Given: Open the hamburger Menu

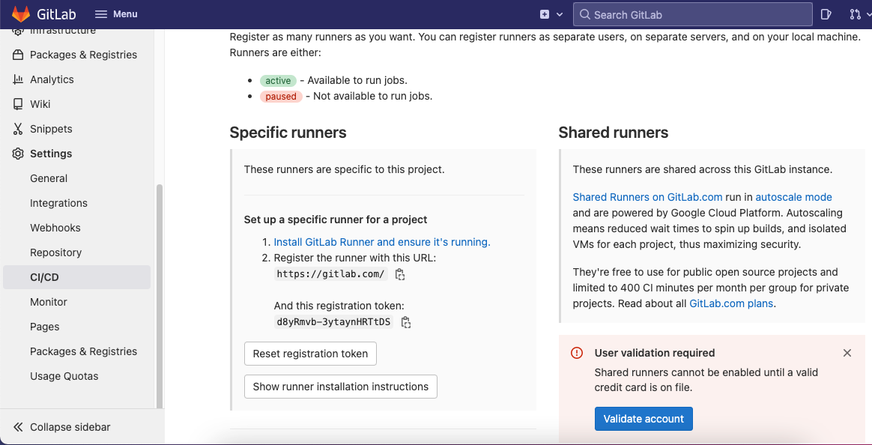Looking at the screenshot, I should [x=116, y=14].
